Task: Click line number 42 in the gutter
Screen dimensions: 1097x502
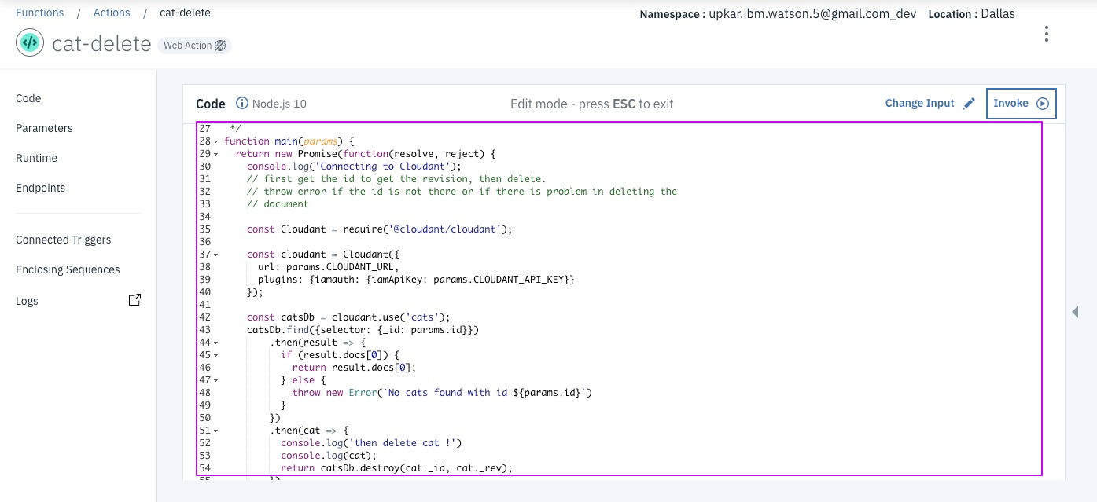Action: pos(204,317)
